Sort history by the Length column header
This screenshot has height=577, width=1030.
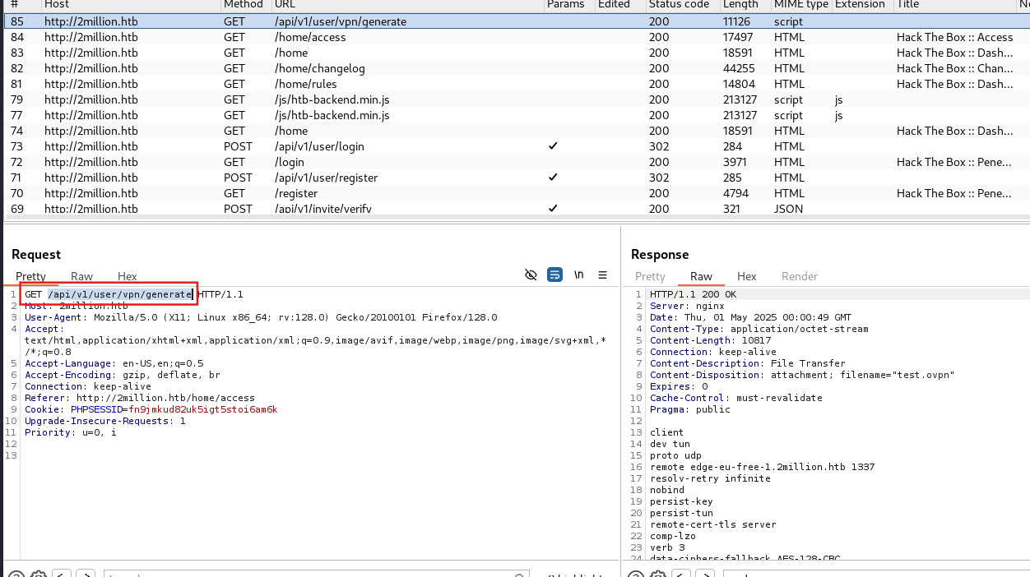pos(740,5)
